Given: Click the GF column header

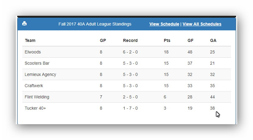Looking at the screenshot, I should coord(190,40).
